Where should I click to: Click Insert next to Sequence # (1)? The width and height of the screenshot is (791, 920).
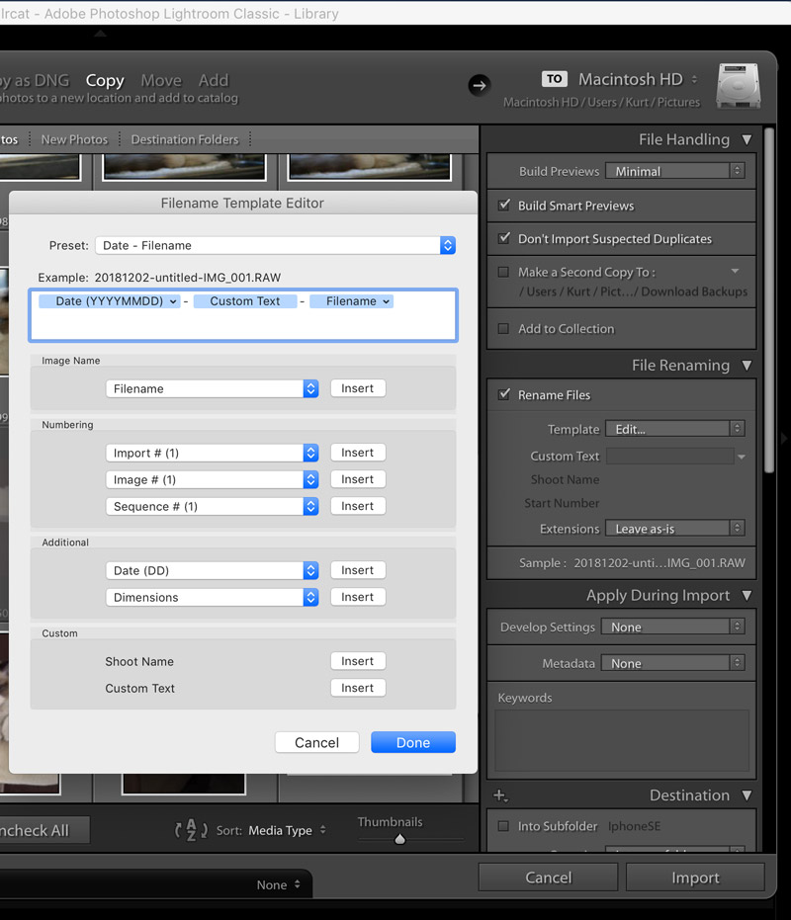tap(358, 506)
